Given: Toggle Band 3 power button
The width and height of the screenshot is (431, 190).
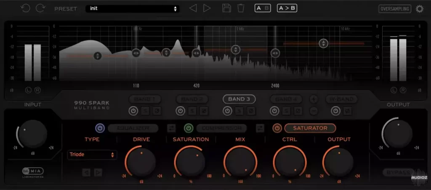Looking at the screenshot, I should [227, 111].
